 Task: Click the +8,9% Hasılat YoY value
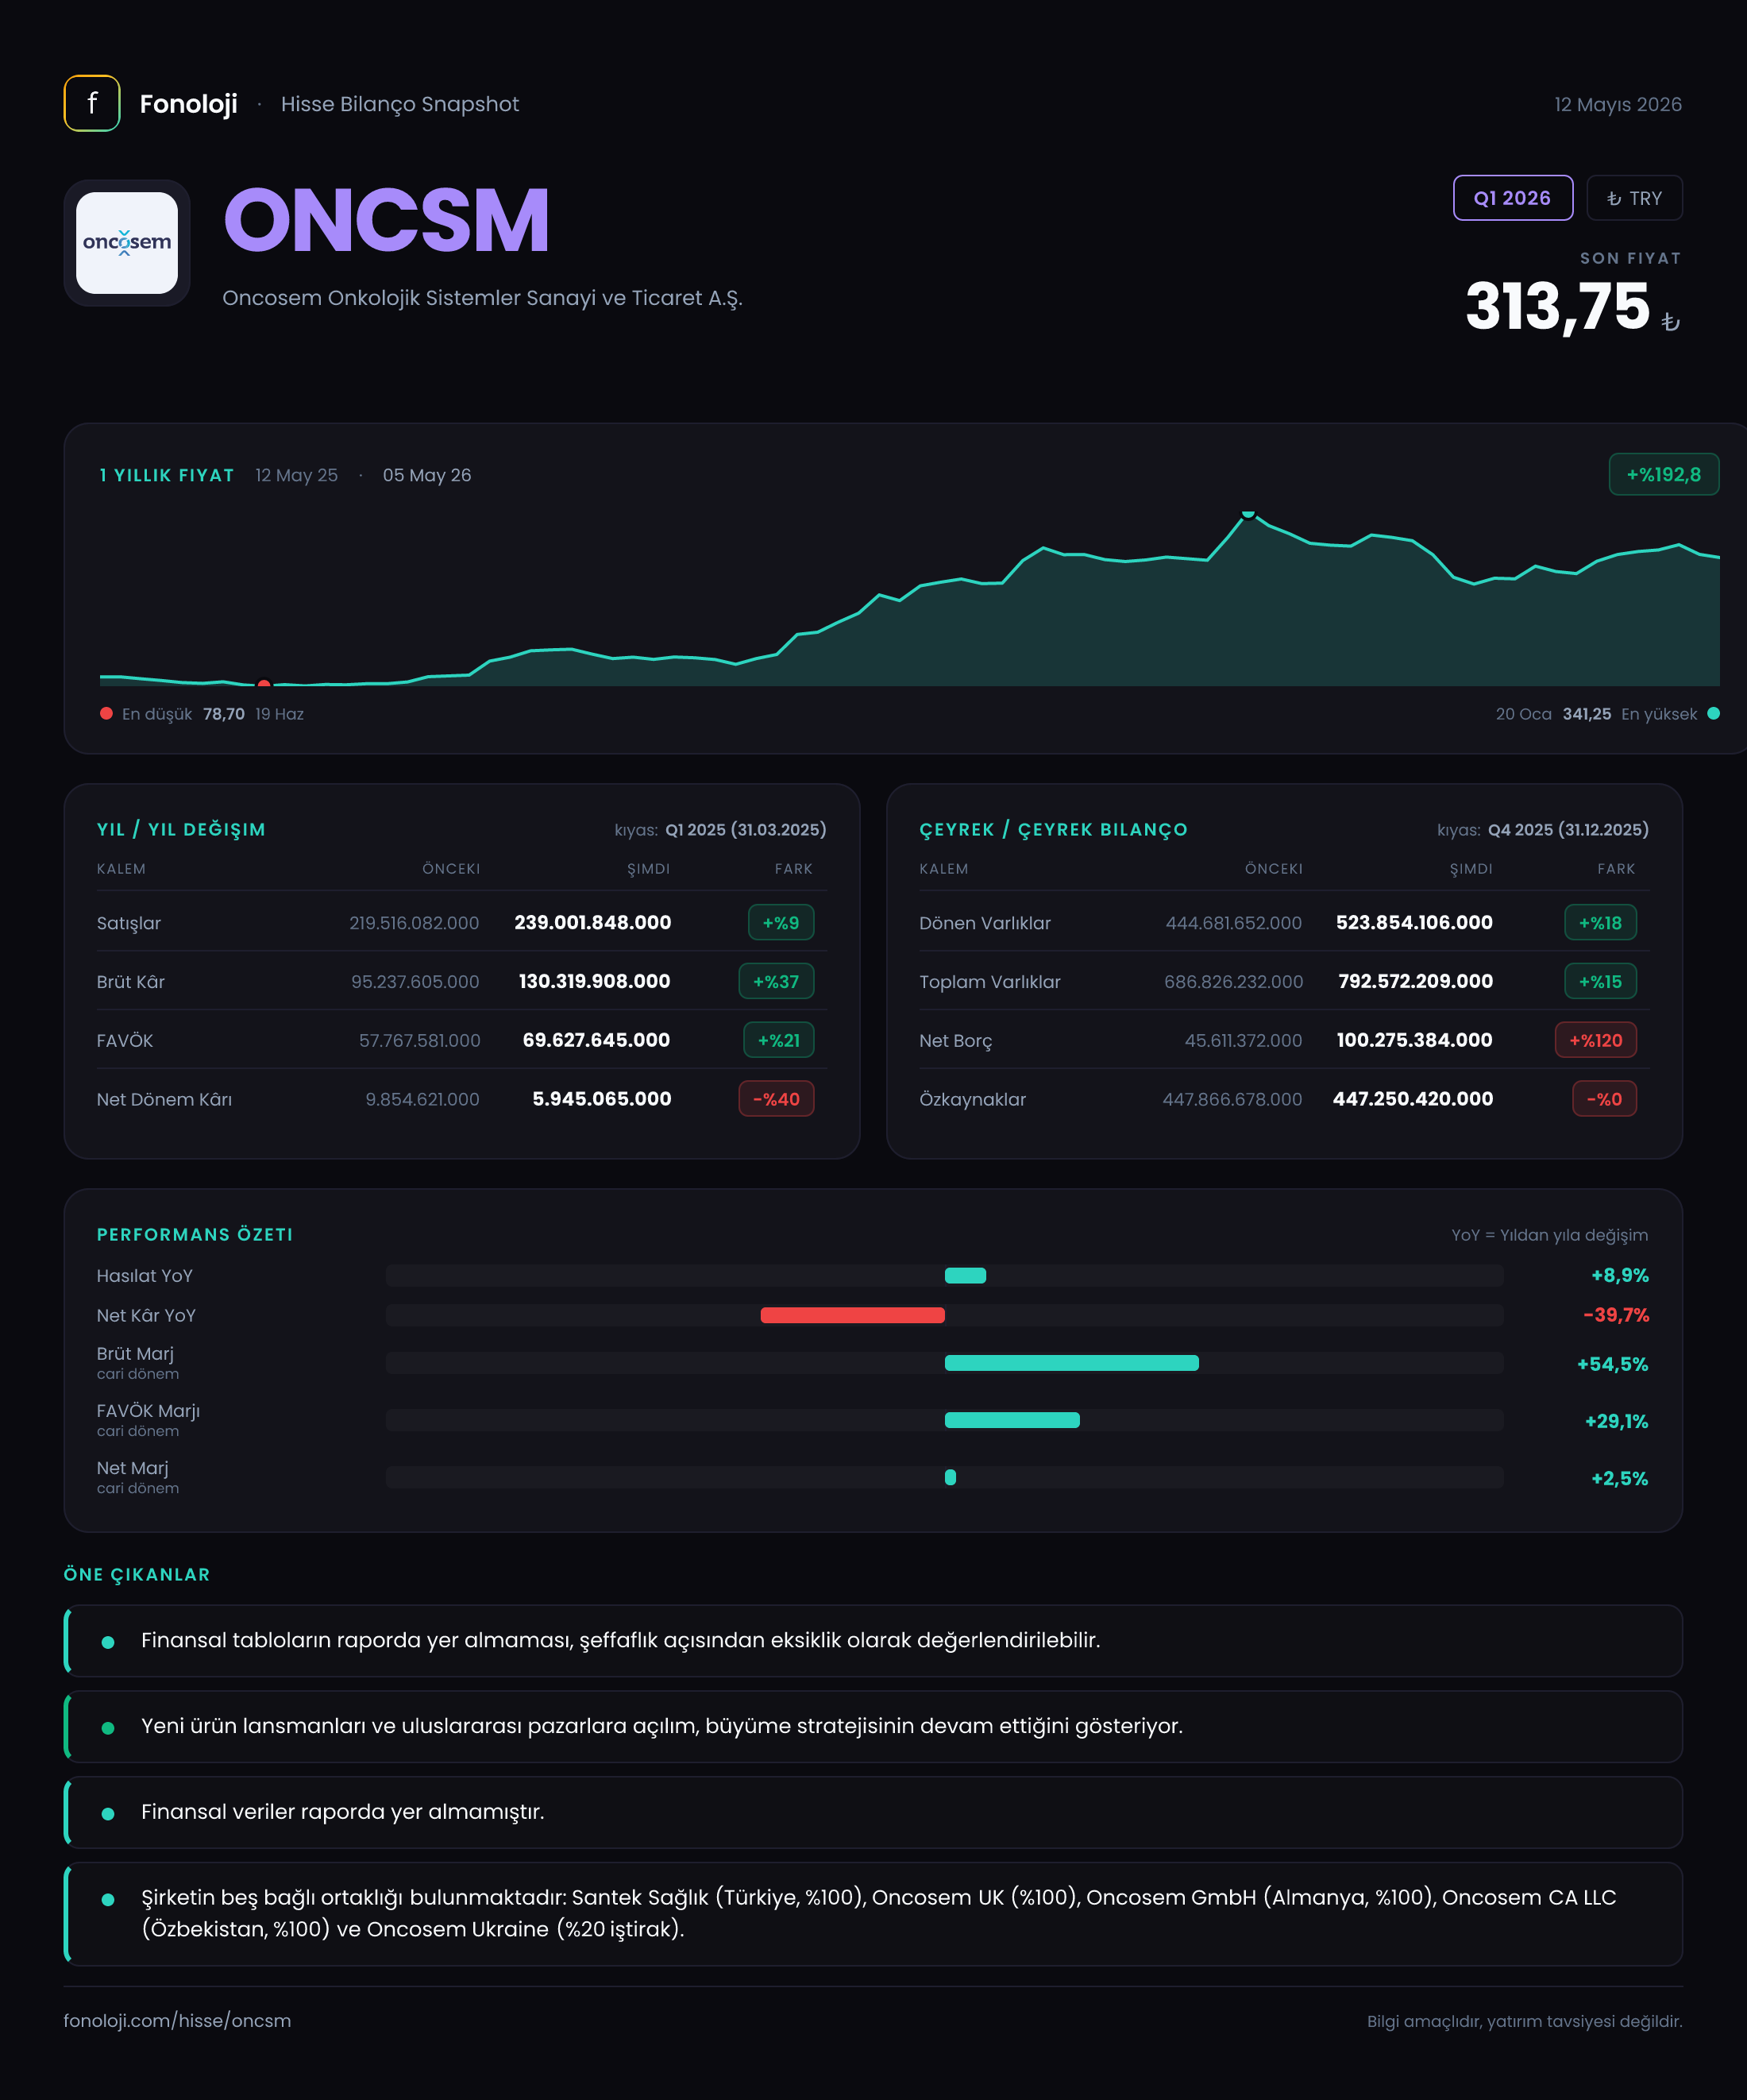coord(1619,1275)
